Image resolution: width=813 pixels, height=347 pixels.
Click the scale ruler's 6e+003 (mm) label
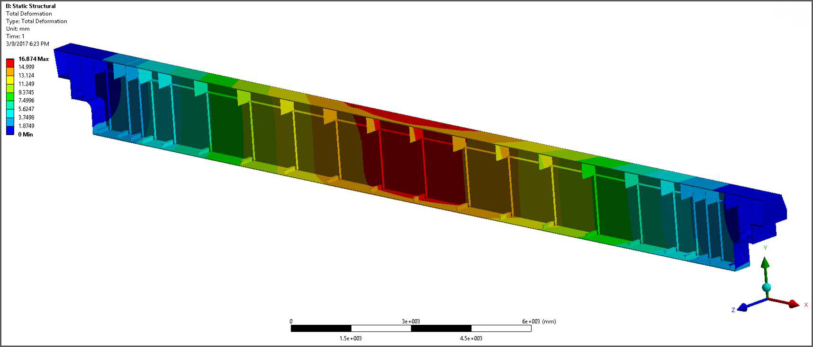[x=539, y=321]
